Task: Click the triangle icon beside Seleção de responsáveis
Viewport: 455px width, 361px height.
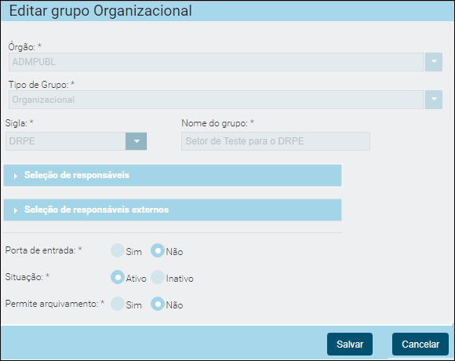Action: 16,176
